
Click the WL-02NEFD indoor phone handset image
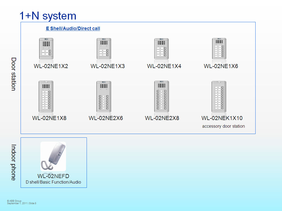[53, 156]
